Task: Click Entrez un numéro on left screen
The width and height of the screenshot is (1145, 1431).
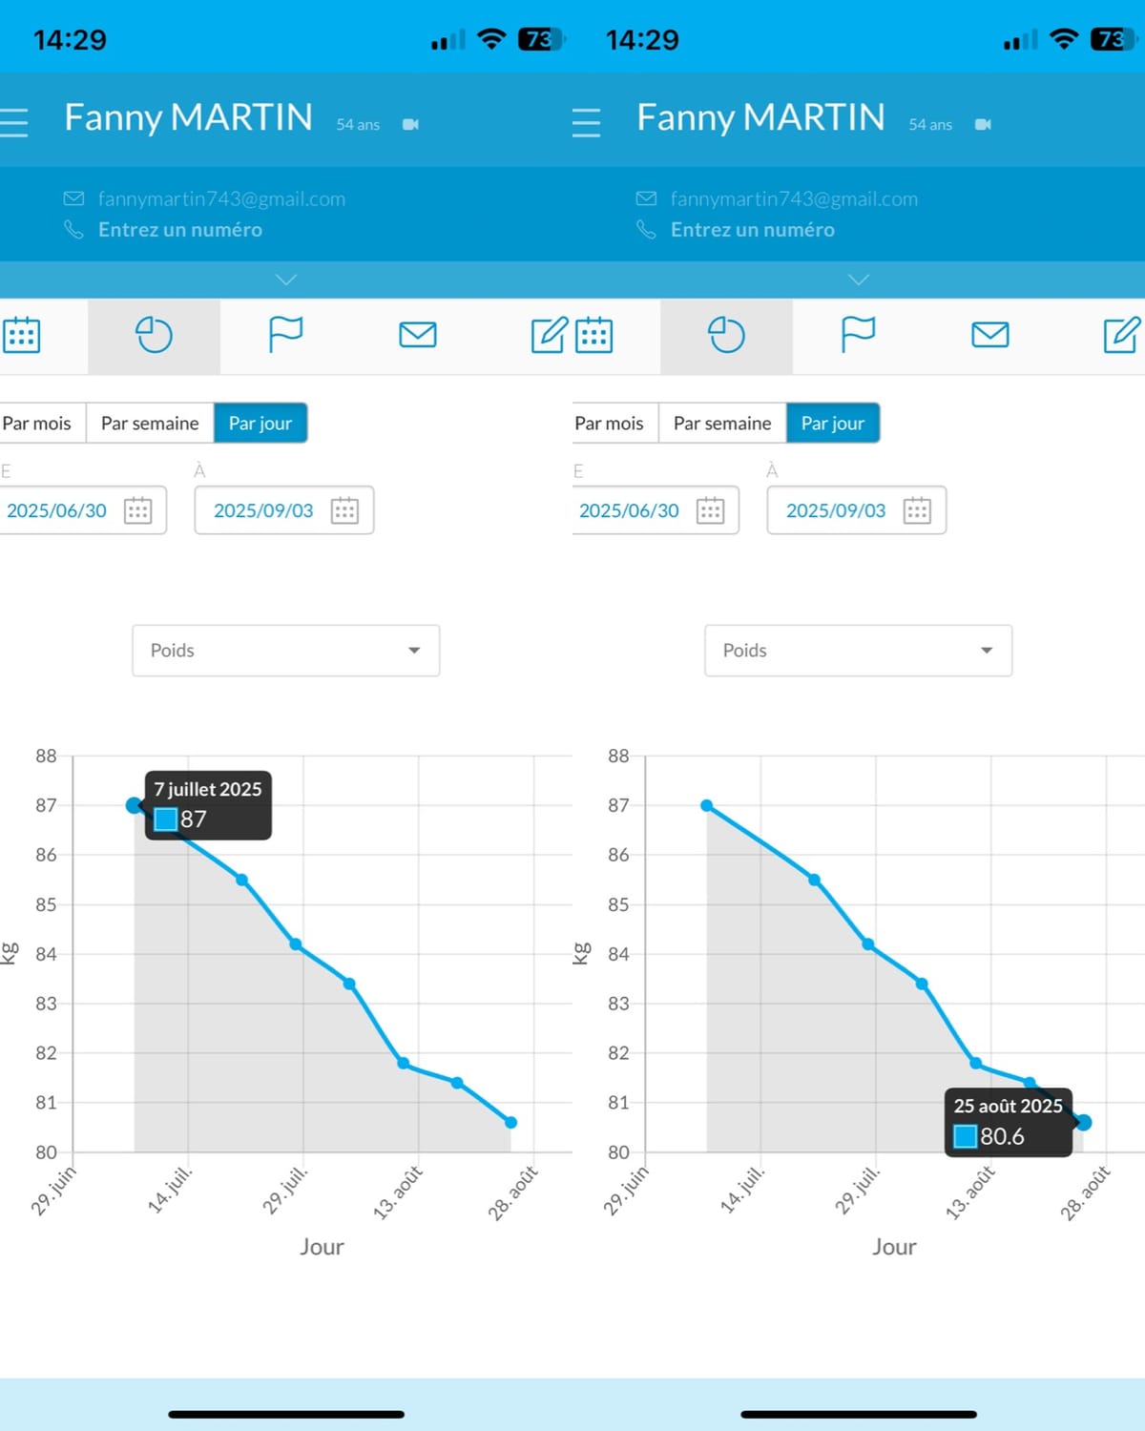Action: pyautogui.click(x=180, y=230)
